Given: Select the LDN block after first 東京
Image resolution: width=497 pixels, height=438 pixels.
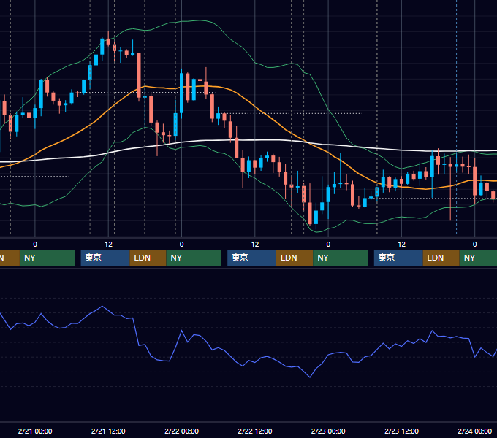Looking at the screenshot, I should [x=148, y=258].
